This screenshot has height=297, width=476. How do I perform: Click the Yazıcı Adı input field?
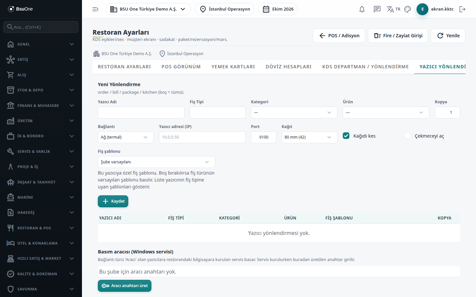(141, 113)
